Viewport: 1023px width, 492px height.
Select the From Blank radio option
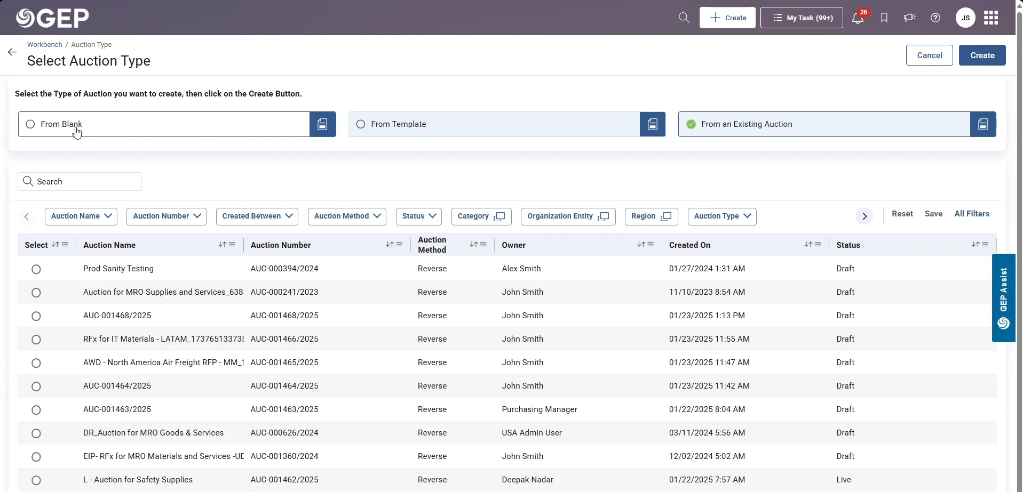click(30, 124)
